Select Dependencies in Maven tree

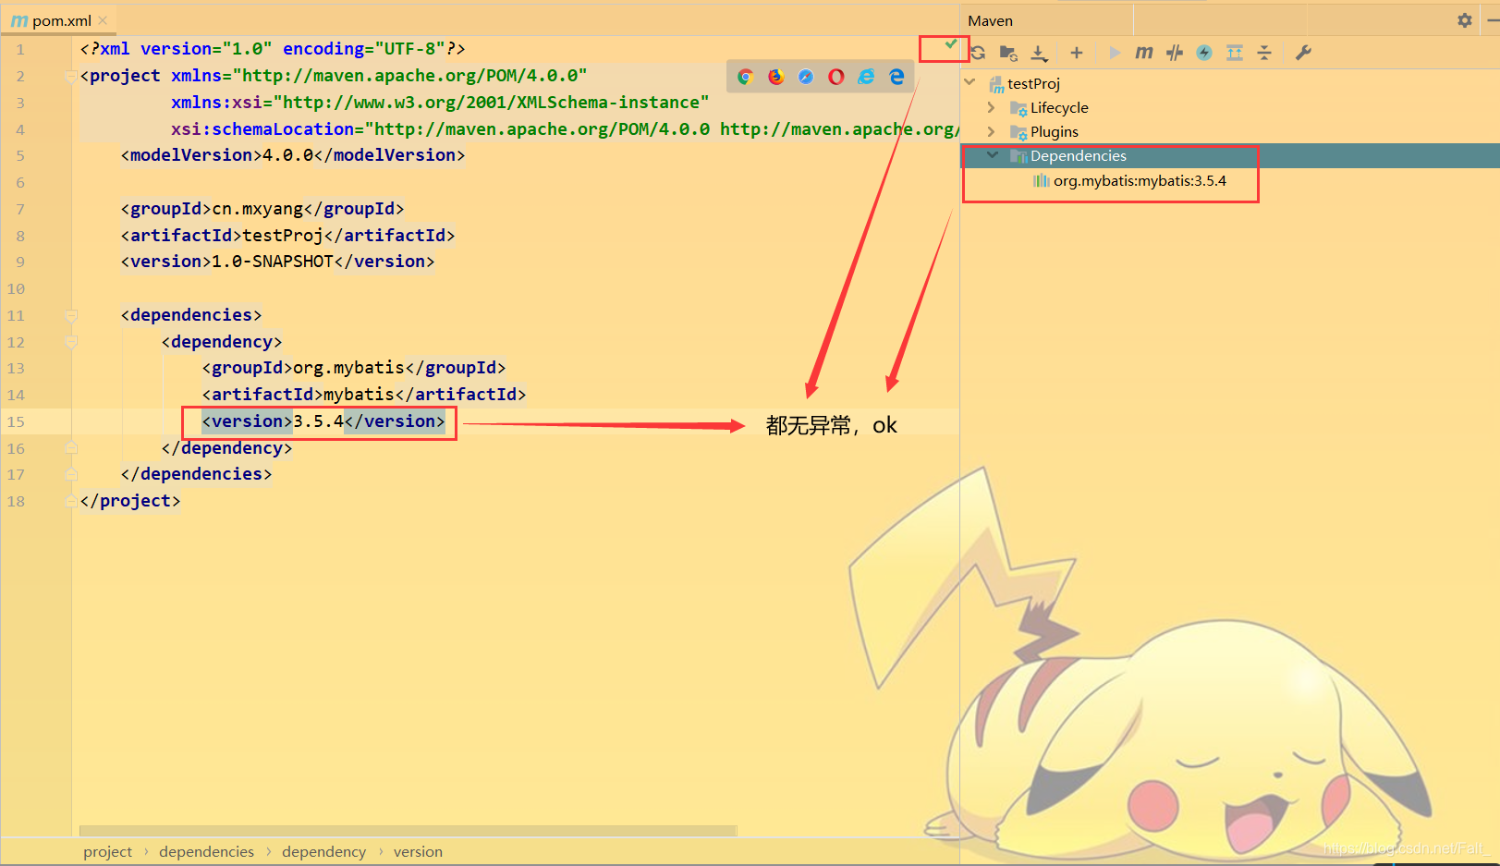pos(1079,155)
